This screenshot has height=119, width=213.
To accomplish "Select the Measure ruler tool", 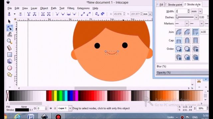I will click(x=9, y=48).
